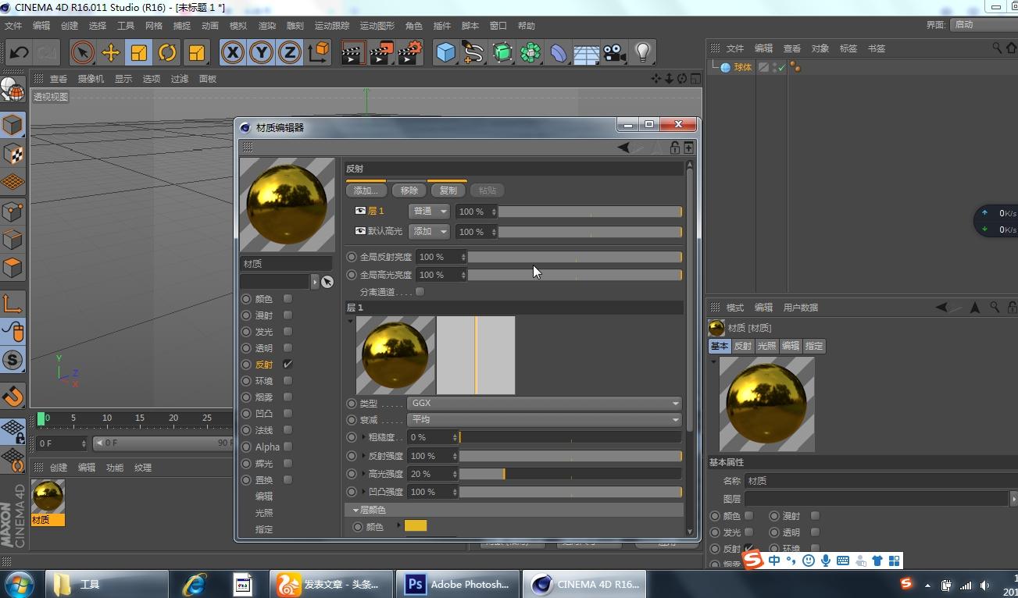This screenshot has height=598, width=1018.
Task: Switch to the 反射 tab in attributes panel
Action: click(742, 346)
